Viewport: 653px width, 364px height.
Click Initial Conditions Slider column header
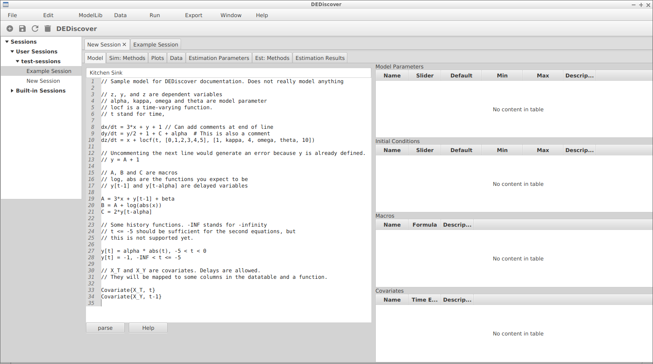coord(425,150)
